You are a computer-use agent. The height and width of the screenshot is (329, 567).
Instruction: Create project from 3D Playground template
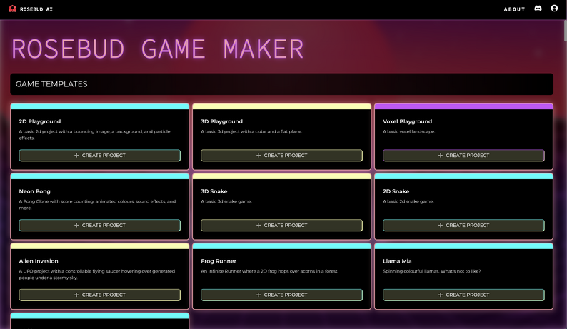click(281, 156)
